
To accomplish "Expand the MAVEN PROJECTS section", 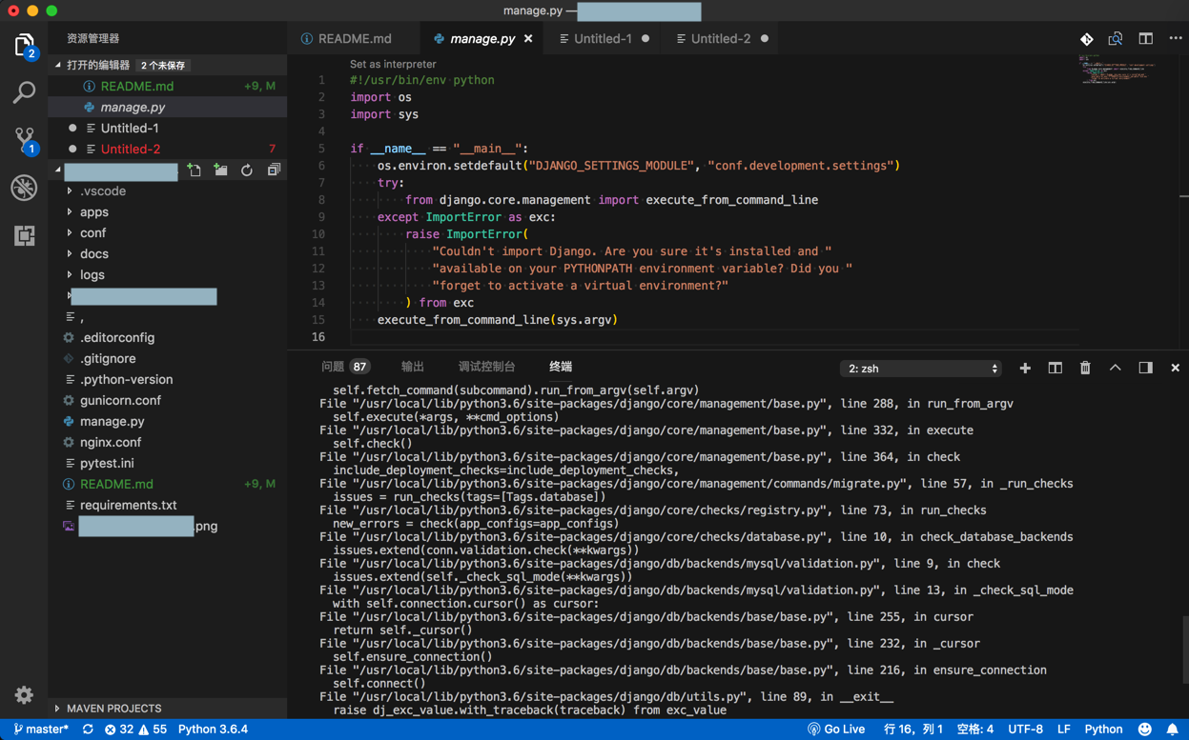I will 113,709.
